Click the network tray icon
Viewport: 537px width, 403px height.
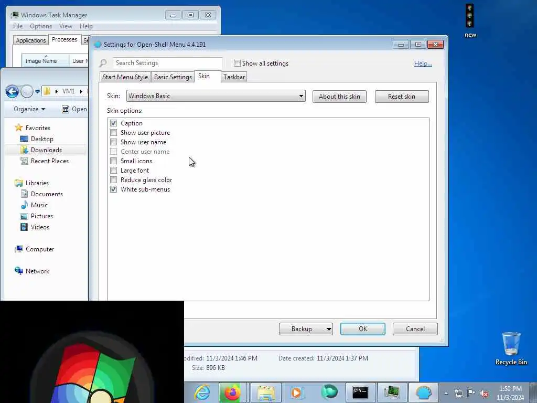(458, 394)
